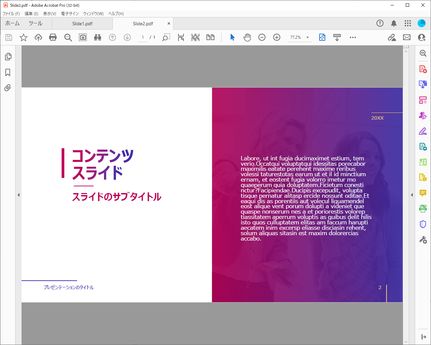Open the attachments paperclip panel
The height and width of the screenshot is (345, 431).
tap(7, 88)
